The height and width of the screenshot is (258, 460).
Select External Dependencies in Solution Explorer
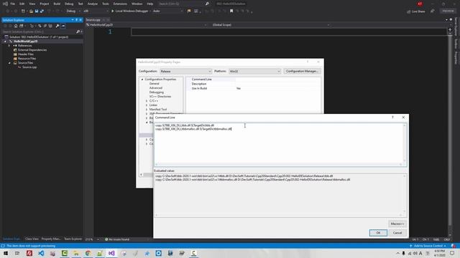pyautogui.click(x=32, y=50)
